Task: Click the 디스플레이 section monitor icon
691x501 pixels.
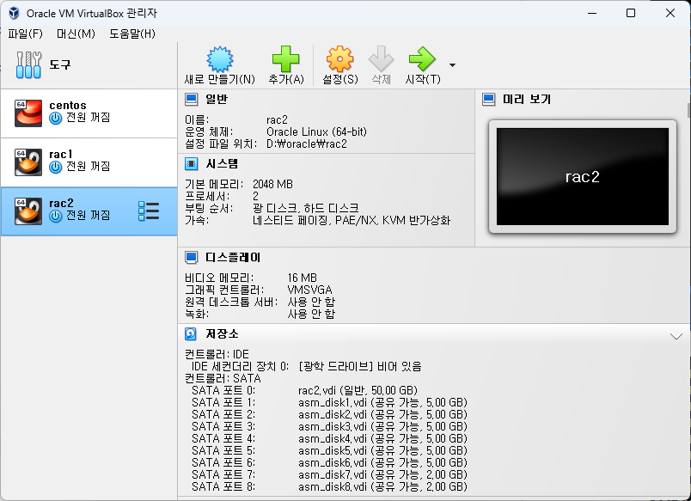Action: 192,257
